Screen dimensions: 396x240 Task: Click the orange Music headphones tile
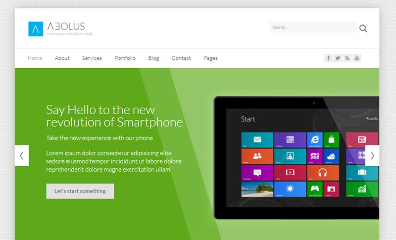point(323,173)
